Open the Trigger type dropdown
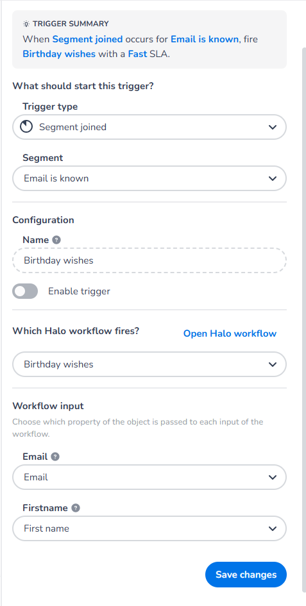 (149, 127)
